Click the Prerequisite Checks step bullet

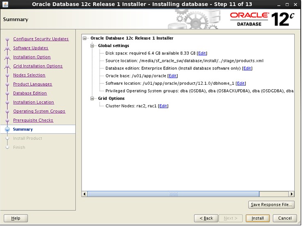[x=7, y=120]
